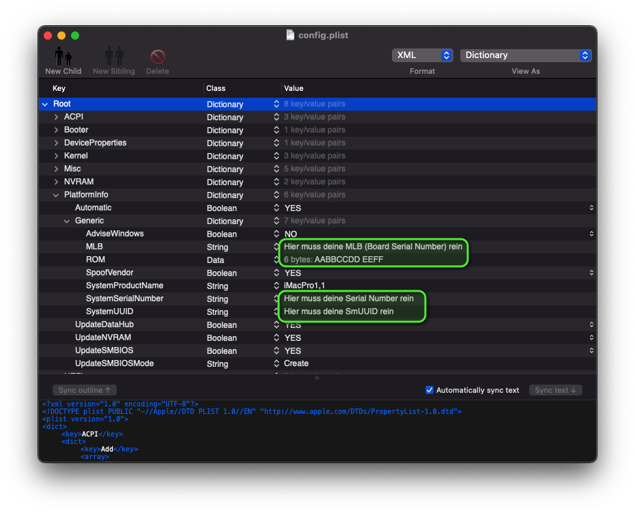
Task: Click the Delete toolbar icon
Action: [x=158, y=57]
